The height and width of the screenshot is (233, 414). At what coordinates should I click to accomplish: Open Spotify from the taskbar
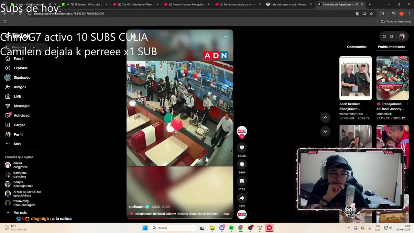pos(231,228)
